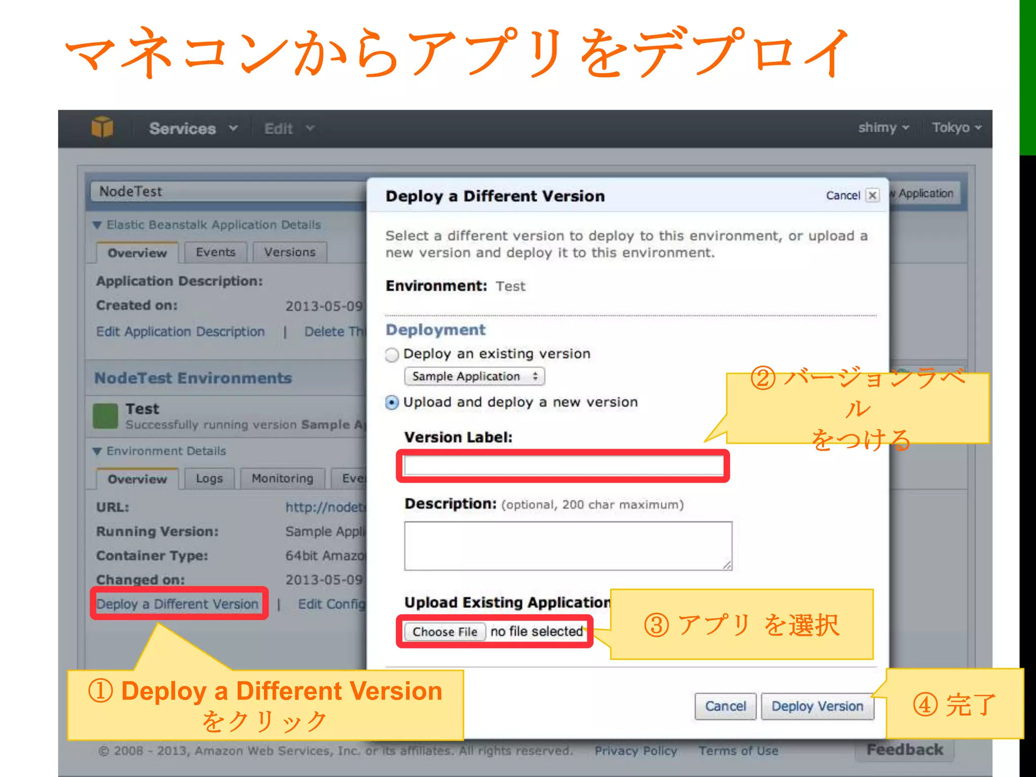The height and width of the screenshot is (777, 1036).
Task: Switch to application Overview tab
Action: pos(137,253)
